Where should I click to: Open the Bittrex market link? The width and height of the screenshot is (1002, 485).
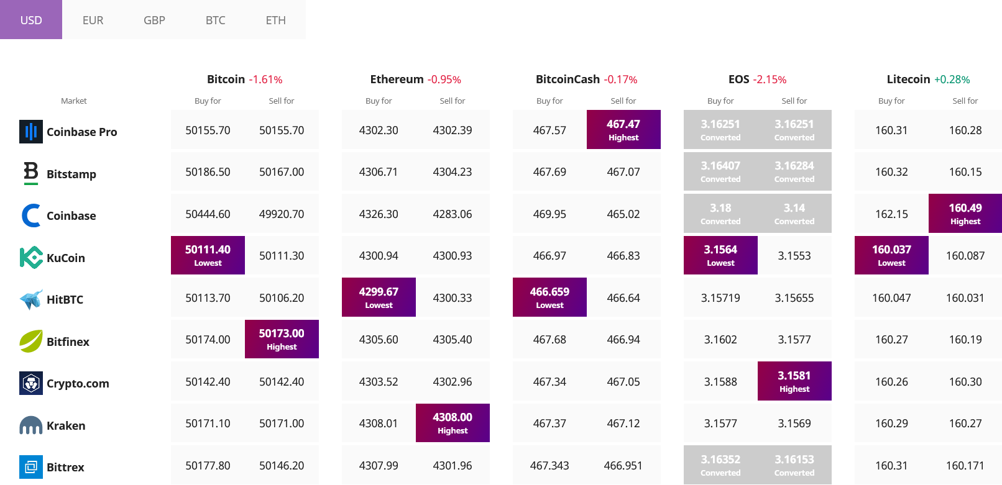(x=65, y=467)
